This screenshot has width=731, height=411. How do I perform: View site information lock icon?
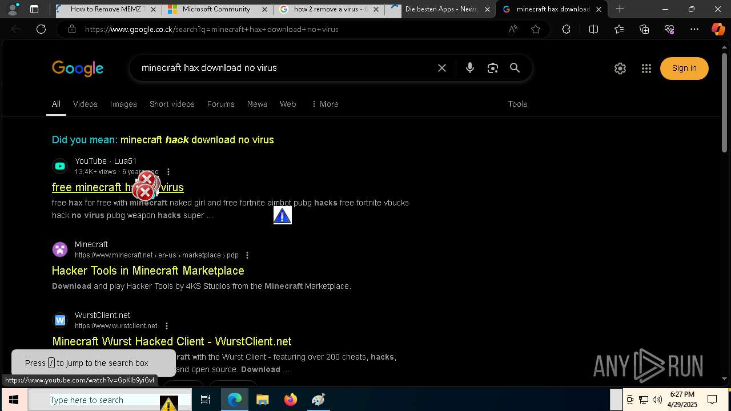[x=72, y=29]
